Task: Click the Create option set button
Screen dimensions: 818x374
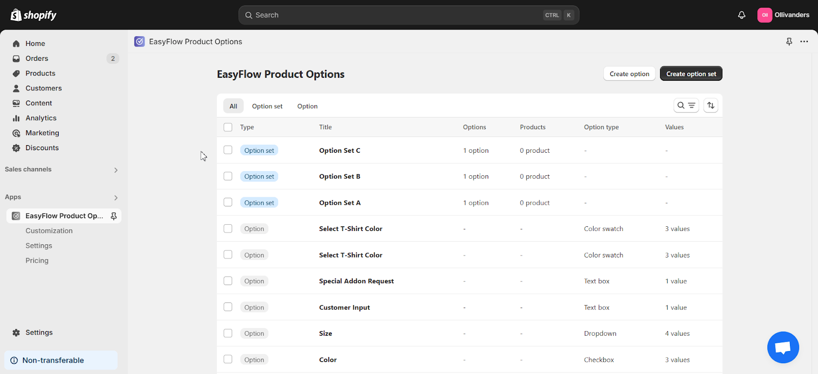Action: [691, 74]
